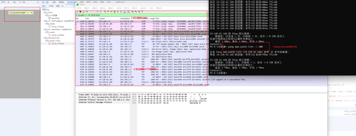Collapse the top frame tree node
The width and height of the screenshot is (356, 136).
[x=42, y=10]
